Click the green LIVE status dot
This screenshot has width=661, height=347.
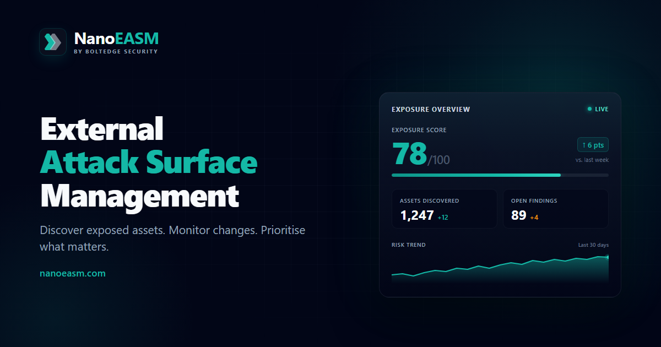coord(589,109)
